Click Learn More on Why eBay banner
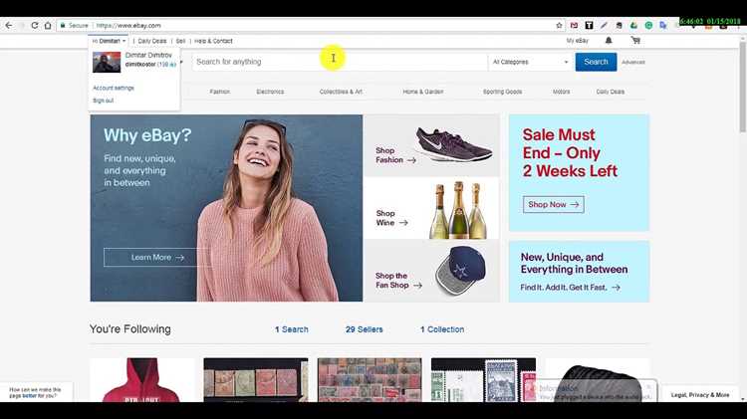The height and width of the screenshot is (419, 747). (157, 257)
